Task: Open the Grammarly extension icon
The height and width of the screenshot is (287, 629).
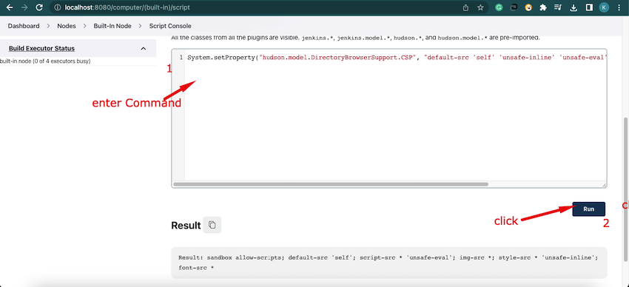Action: tap(499, 7)
